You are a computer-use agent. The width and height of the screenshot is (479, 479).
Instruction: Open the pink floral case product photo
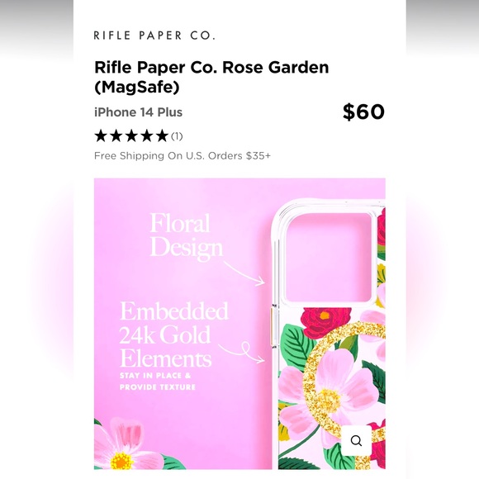click(239, 324)
